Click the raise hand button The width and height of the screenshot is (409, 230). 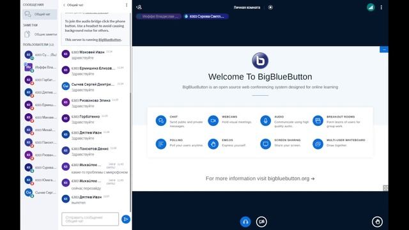377,222
